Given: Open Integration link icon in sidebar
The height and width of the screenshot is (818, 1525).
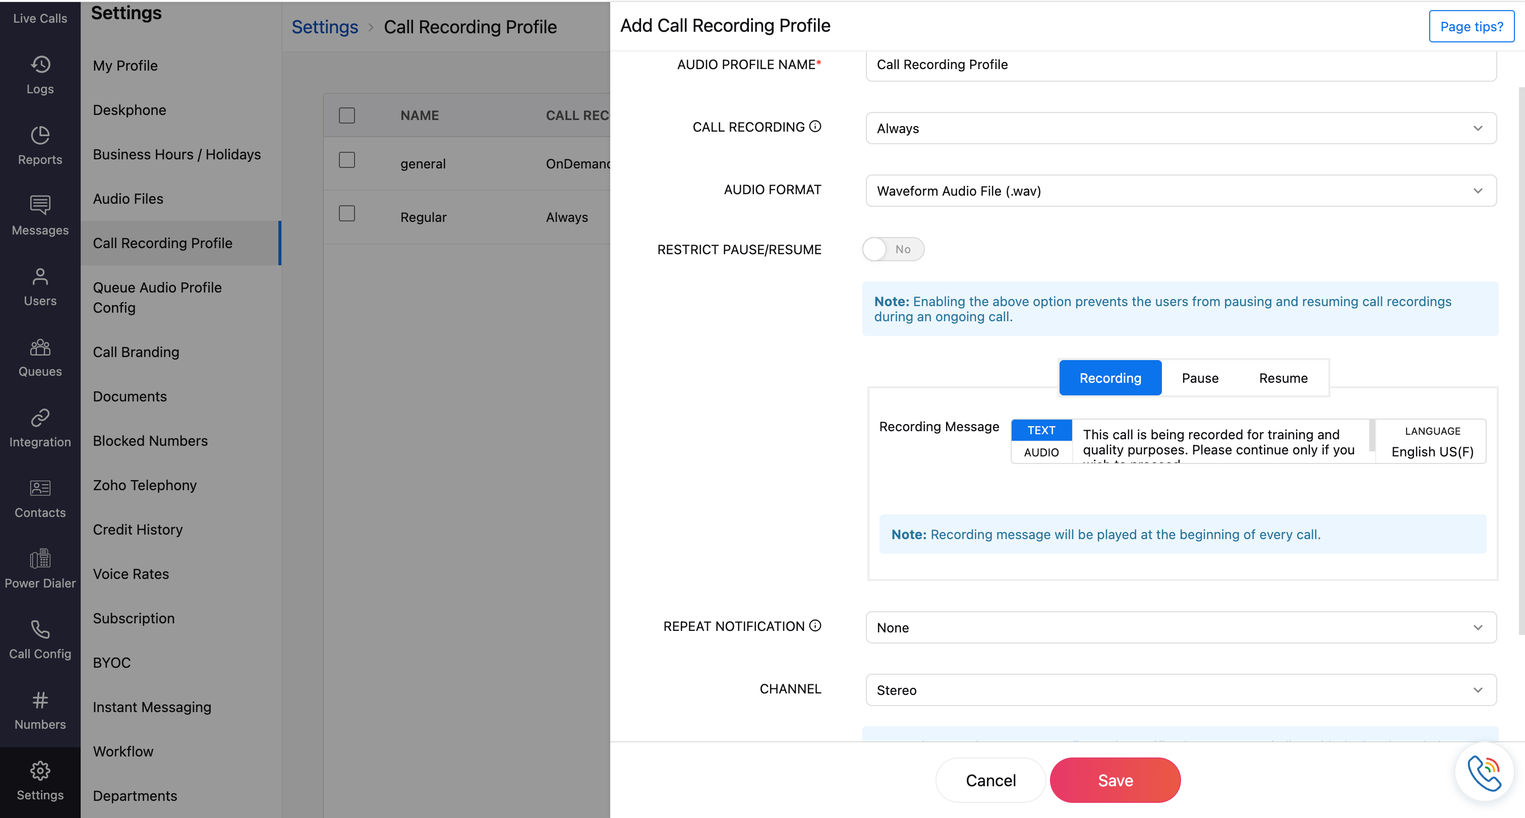Looking at the screenshot, I should click(x=40, y=418).
